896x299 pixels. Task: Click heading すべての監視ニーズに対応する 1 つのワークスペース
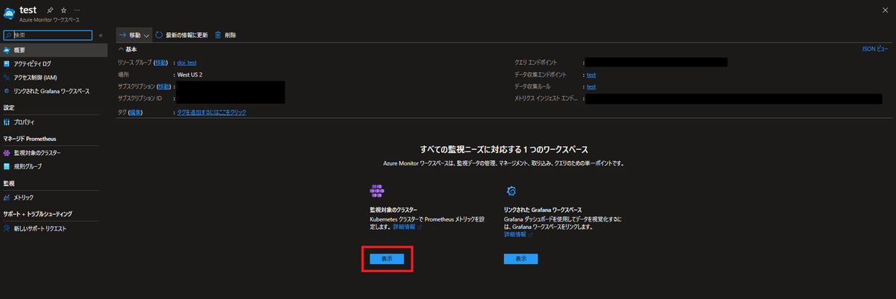tap(504, 150)
